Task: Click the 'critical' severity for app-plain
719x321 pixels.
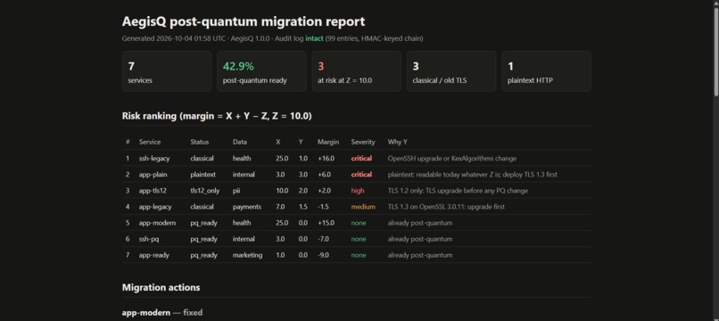Action: 361,175
